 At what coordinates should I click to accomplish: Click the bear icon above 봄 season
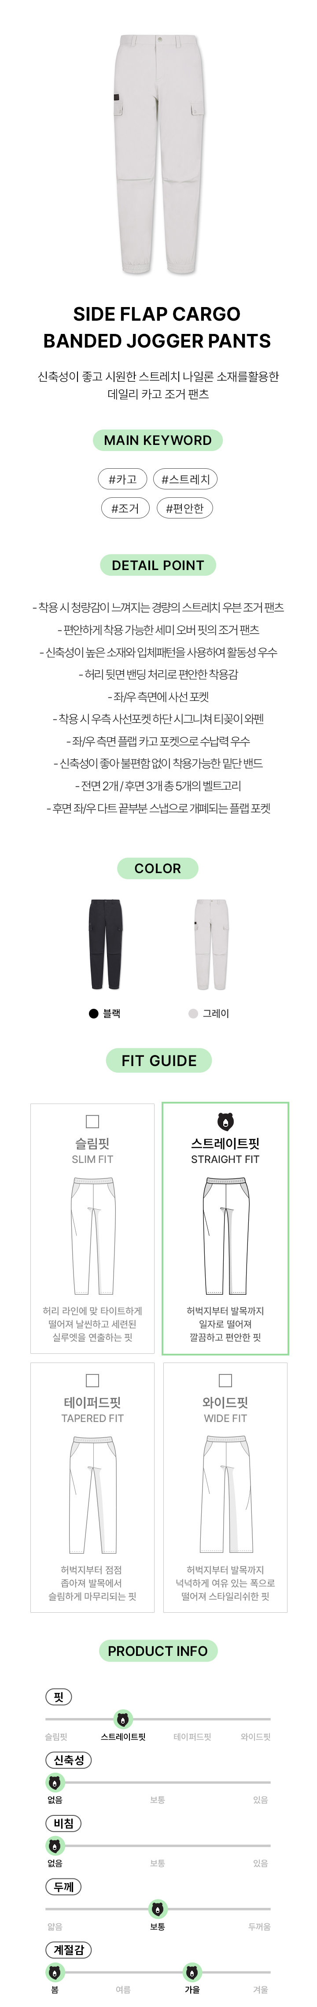(x=55, y=1972)
